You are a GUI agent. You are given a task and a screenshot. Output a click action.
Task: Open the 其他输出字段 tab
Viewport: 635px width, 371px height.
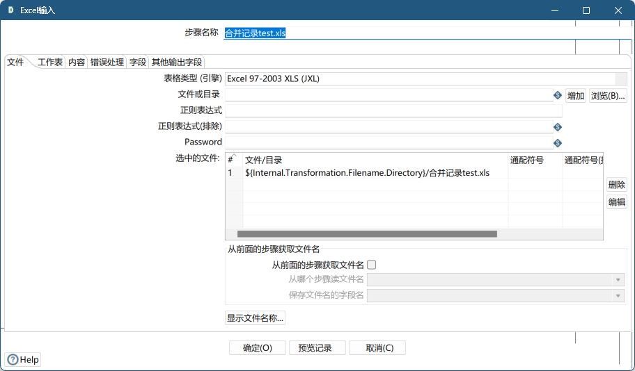tap(177, 62)
